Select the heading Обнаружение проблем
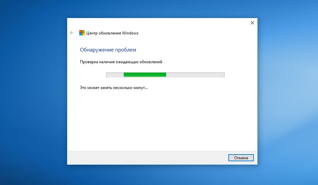This screenshot has height=185, width=318. click(108, 50)
